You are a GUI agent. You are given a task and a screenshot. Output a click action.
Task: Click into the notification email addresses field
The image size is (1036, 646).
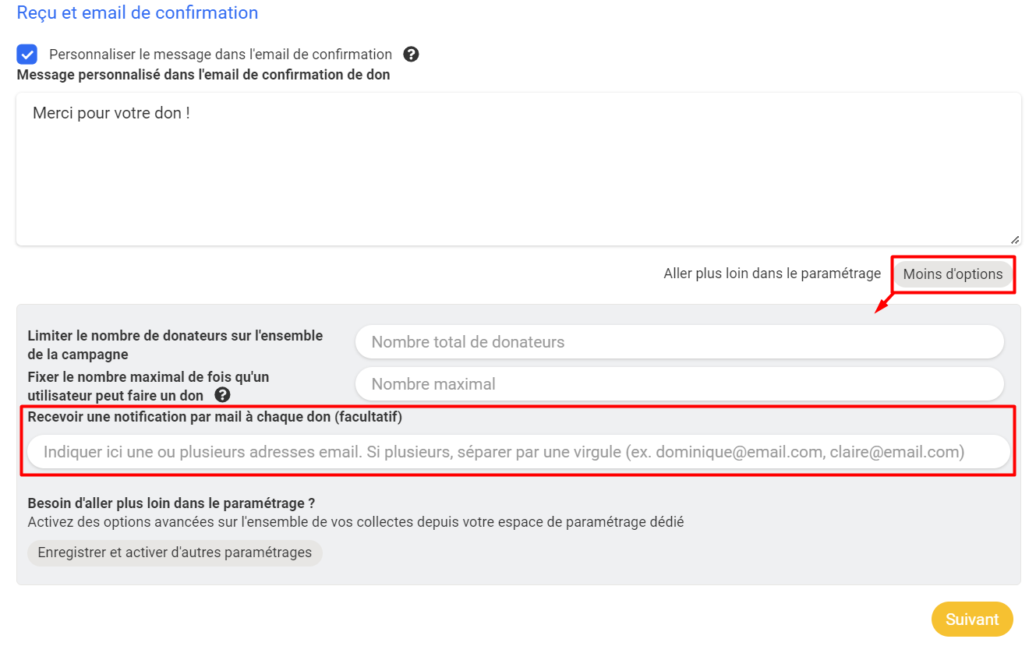click(x=518, y=452)
